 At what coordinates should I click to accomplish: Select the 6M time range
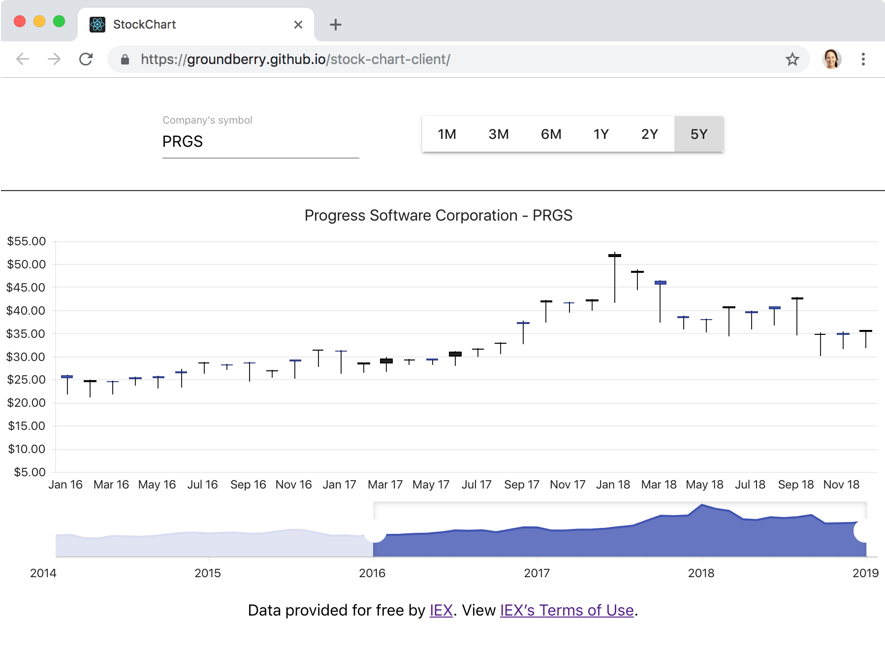click(x=551, y=134)
